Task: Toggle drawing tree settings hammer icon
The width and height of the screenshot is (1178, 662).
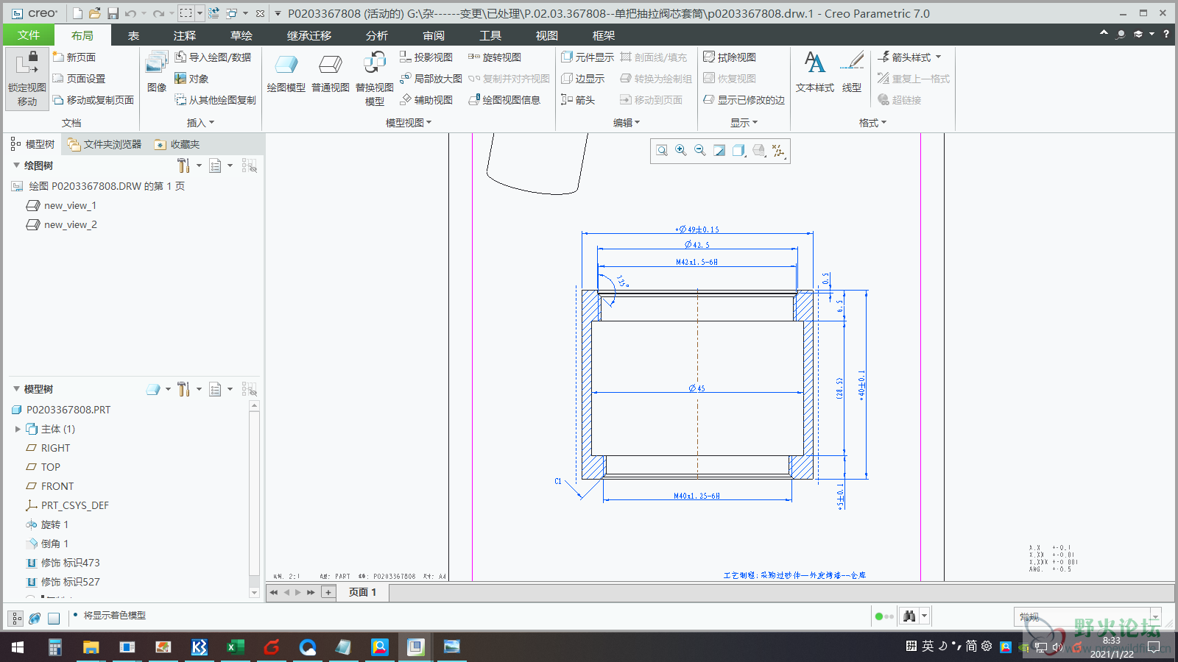Action: pos(184,165)
